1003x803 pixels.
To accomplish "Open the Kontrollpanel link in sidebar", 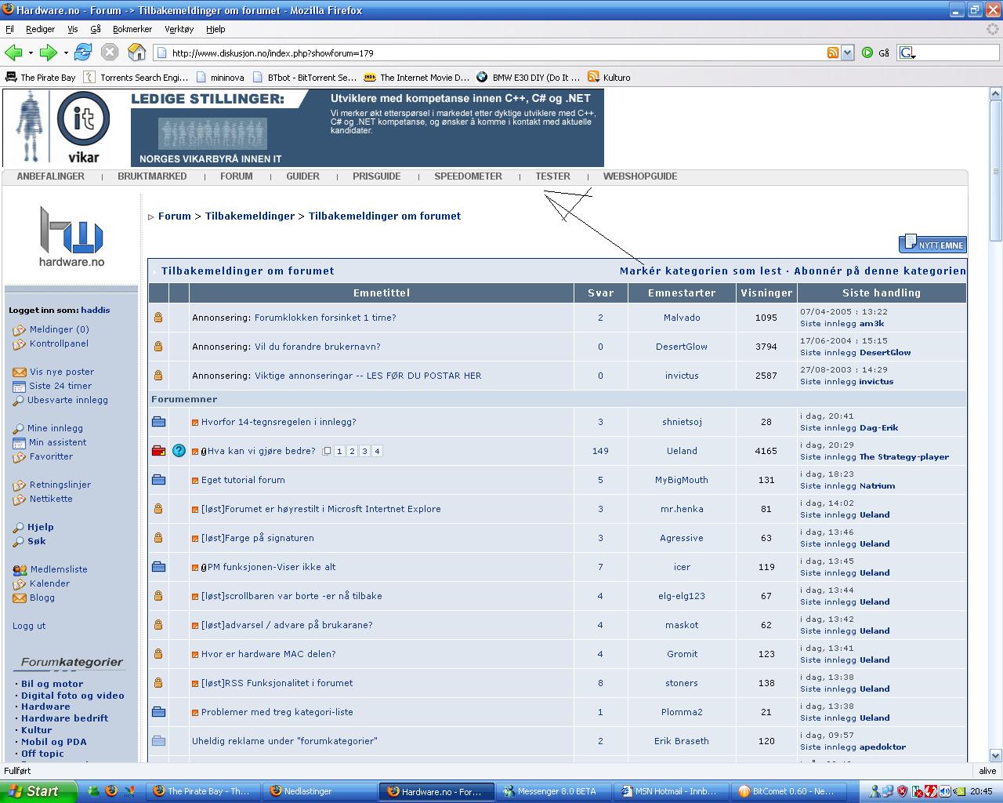I will coord(59,343).
